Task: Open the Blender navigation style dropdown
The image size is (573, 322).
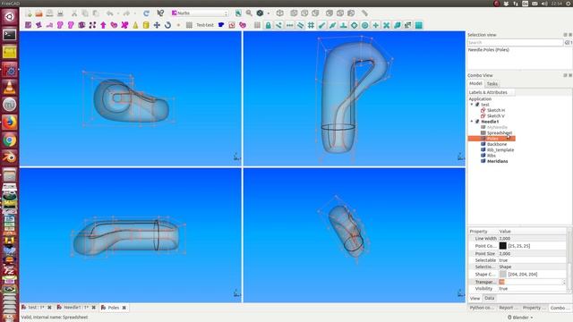Action: tap(520, 318)
